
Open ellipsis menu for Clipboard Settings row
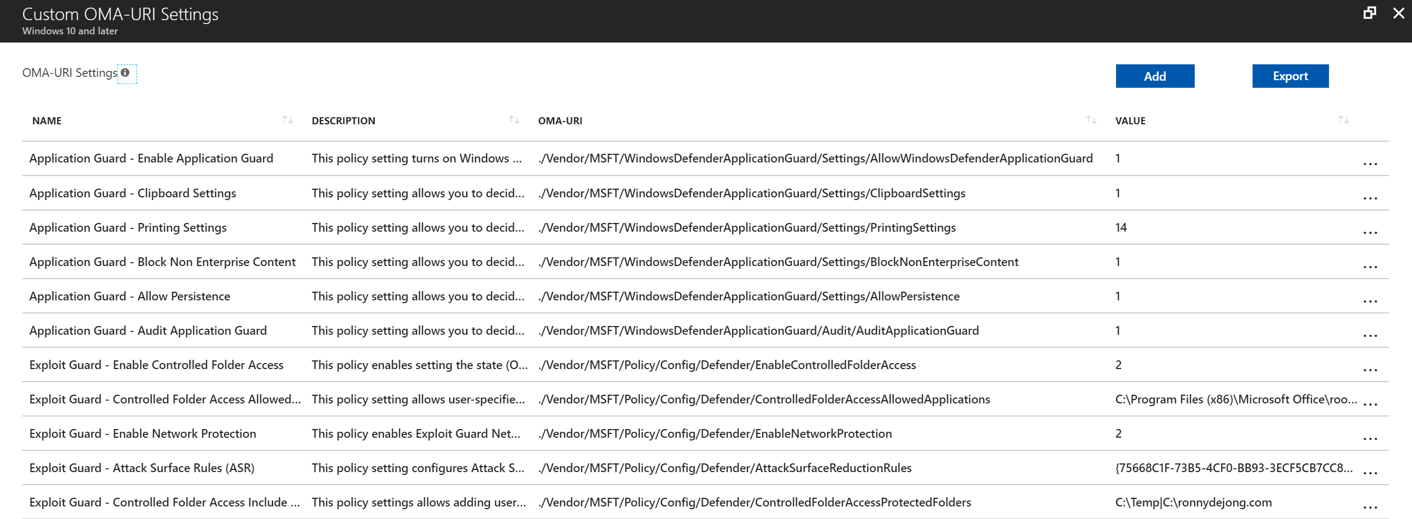tap(1371, 198)
